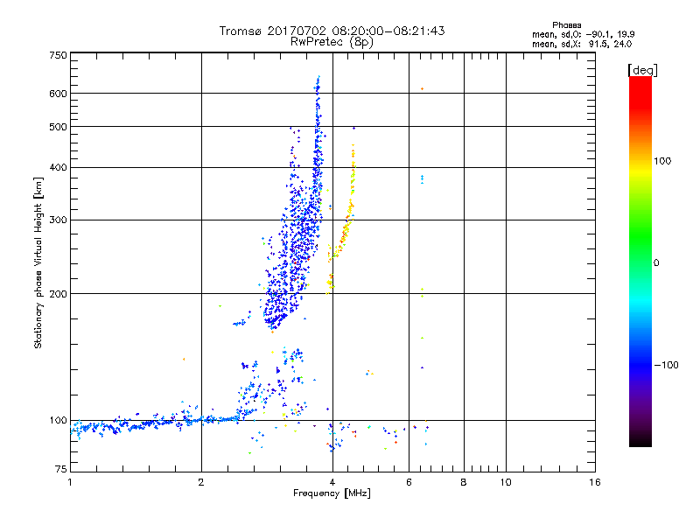The image size is (700, 525).
Task: Click the 'Phases' header text
Action: pyautogui.click(x=566, y=25)
